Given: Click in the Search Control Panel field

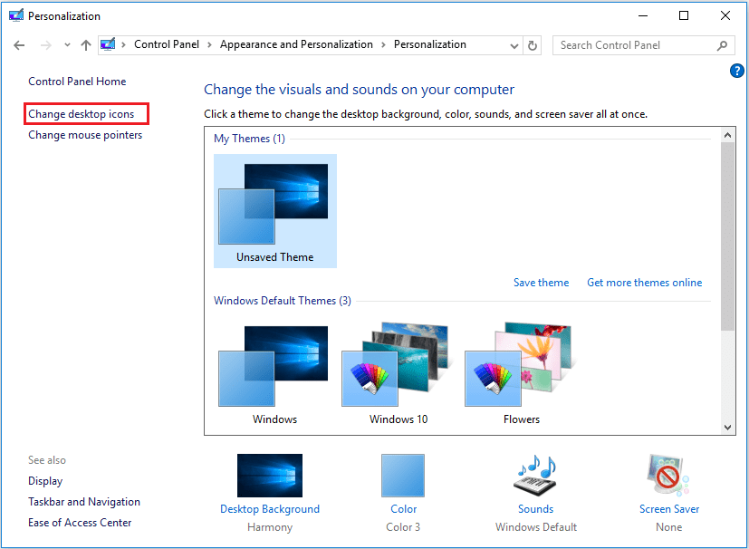Looking at the screenshot, I should [634, 45].
